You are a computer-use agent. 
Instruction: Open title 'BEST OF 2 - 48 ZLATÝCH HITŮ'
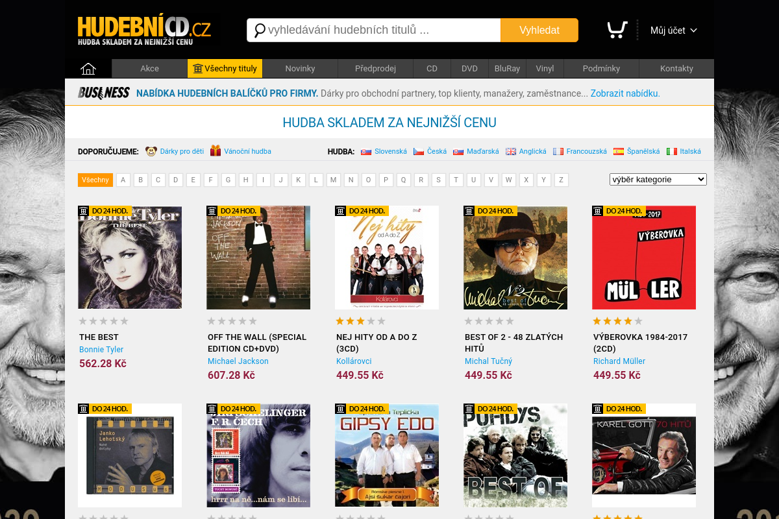tap(514, 343)
